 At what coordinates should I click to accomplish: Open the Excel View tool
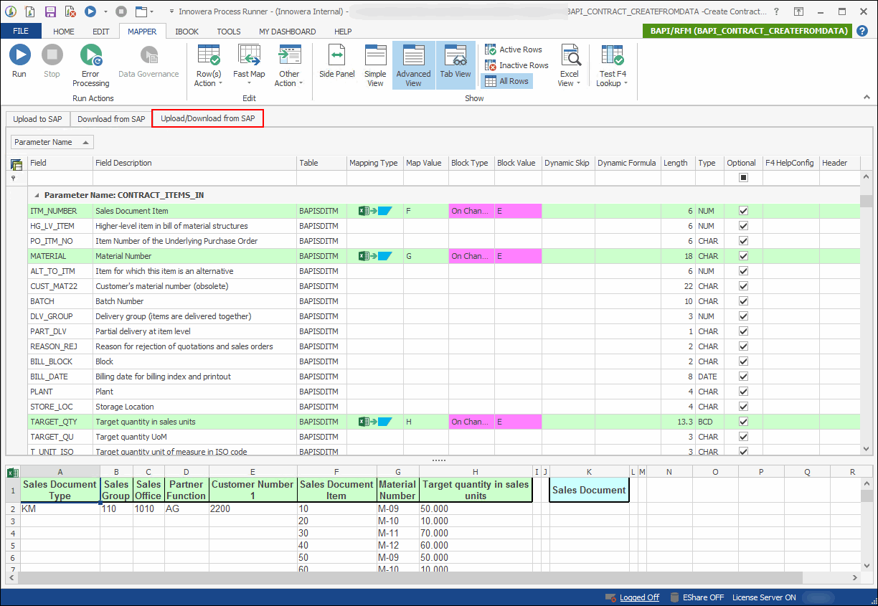point(570,56)
